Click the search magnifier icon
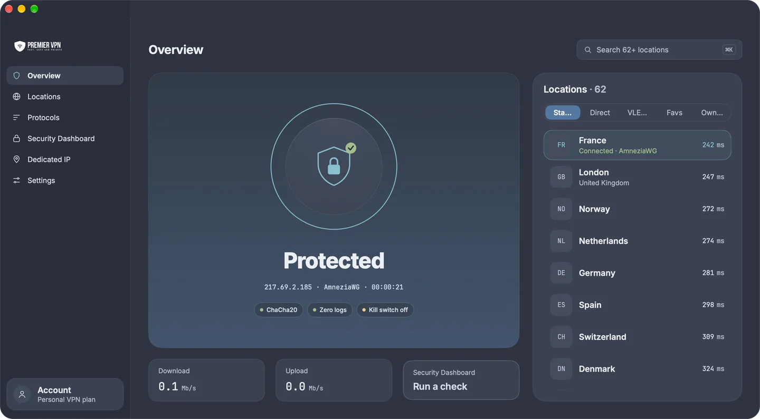This screenshot has width=760, height=419. coord(588,50)
